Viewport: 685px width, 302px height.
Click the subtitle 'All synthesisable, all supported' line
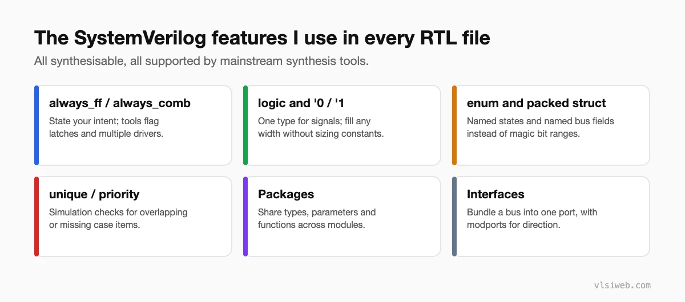[x=202, y=61]
